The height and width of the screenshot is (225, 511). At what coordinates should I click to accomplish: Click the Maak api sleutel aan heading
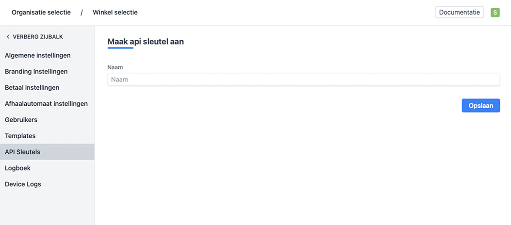click(x=145, y=42)
